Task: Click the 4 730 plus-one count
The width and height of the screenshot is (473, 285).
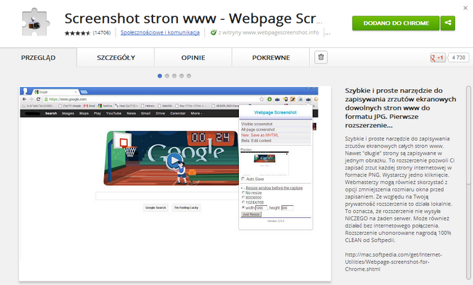Action: (x=459, y=57)
